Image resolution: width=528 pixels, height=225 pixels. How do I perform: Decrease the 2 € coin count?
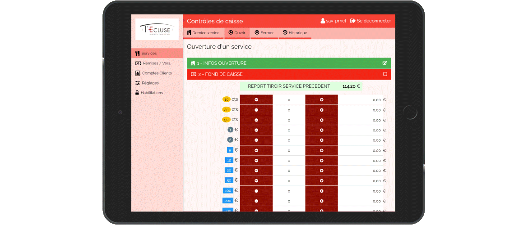(x=256, y=140)
